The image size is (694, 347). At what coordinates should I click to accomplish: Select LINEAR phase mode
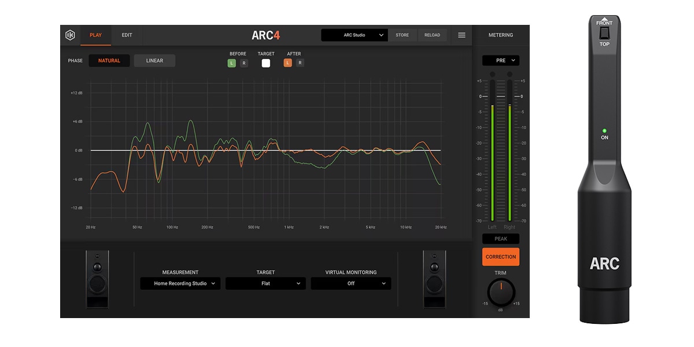click(x=154, y=61)
